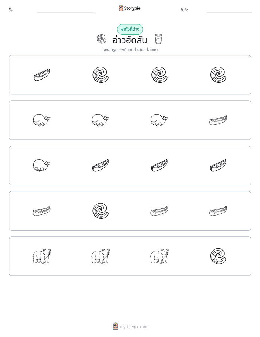This screenshot has width=260, height=337.
Task: Select the third polar bear in the last row
Action: point(159,256)
